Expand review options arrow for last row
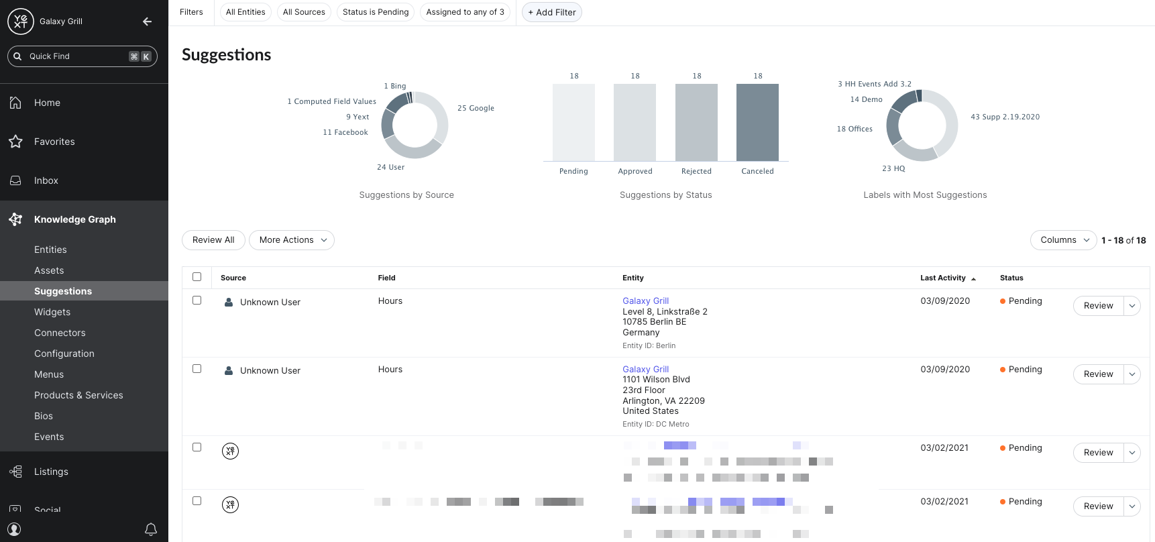Screen dimensions: 1155x542 tap(1132, 506)
